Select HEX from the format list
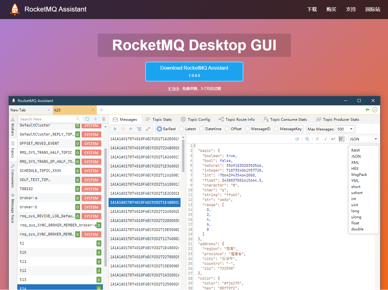This screenshot has width=388, height=290. (x=355, y=168)
